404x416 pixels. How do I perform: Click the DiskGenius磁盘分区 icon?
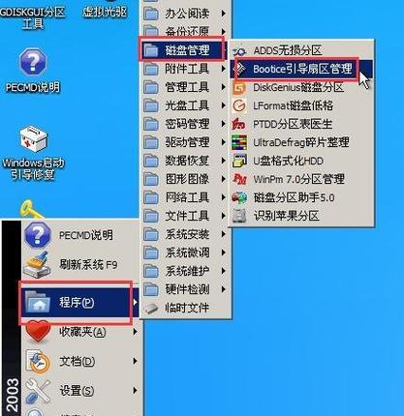239,87
